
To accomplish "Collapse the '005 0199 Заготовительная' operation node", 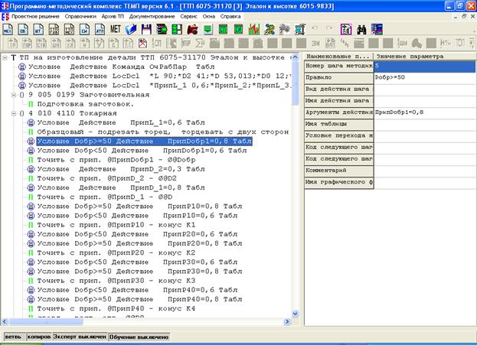I will 13,94.
